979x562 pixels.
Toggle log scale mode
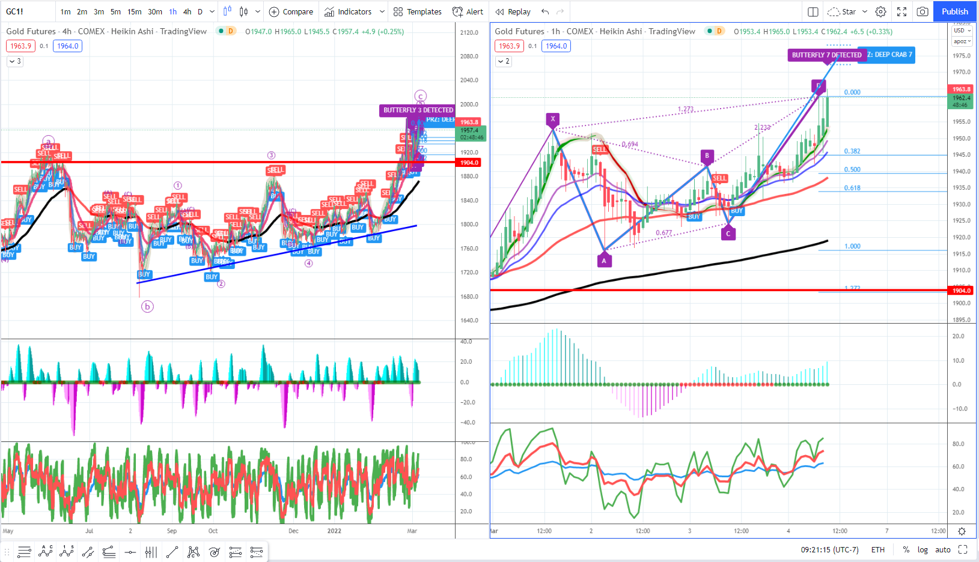tap(923, 549)
